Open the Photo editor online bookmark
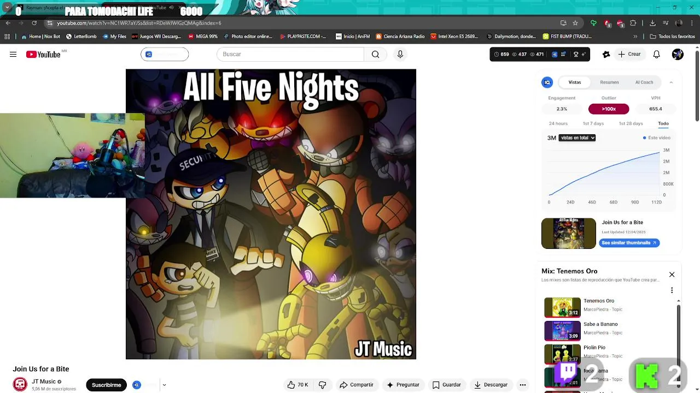This screenshot has height=393, width=700. click(248, 37)
